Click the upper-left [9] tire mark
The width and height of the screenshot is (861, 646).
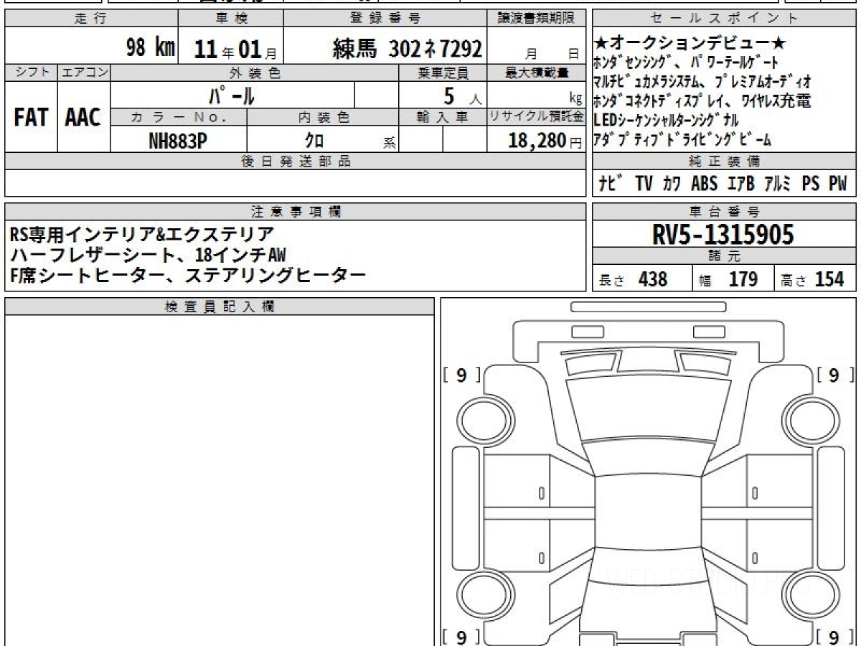pyautogui.click(x=461, y=375)
